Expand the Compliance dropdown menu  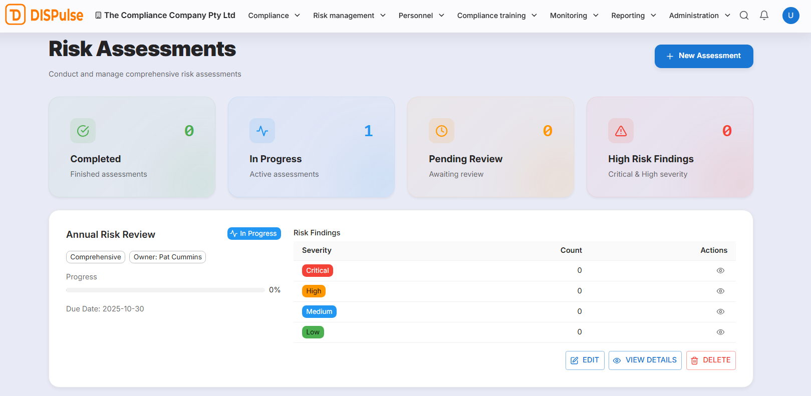[x=274, y=16]
